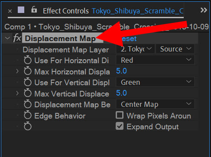The width and height of the screenshot is (211, 157).
Task: Toggle stopwatch for Max Horizontal Displacement
Action: [28, 71]
